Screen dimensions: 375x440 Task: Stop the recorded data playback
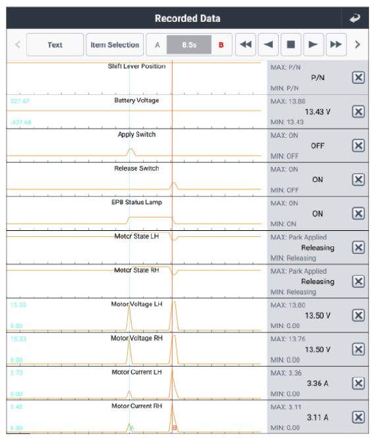[x=291, y=45]
